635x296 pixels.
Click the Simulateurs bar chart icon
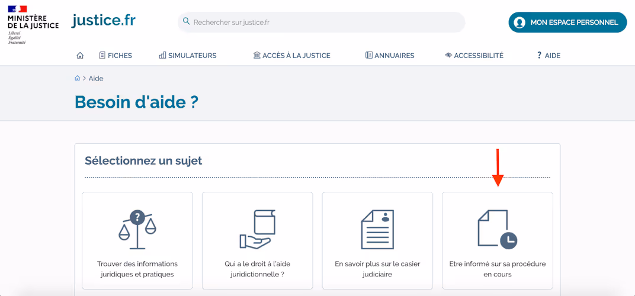click(162, 56)
